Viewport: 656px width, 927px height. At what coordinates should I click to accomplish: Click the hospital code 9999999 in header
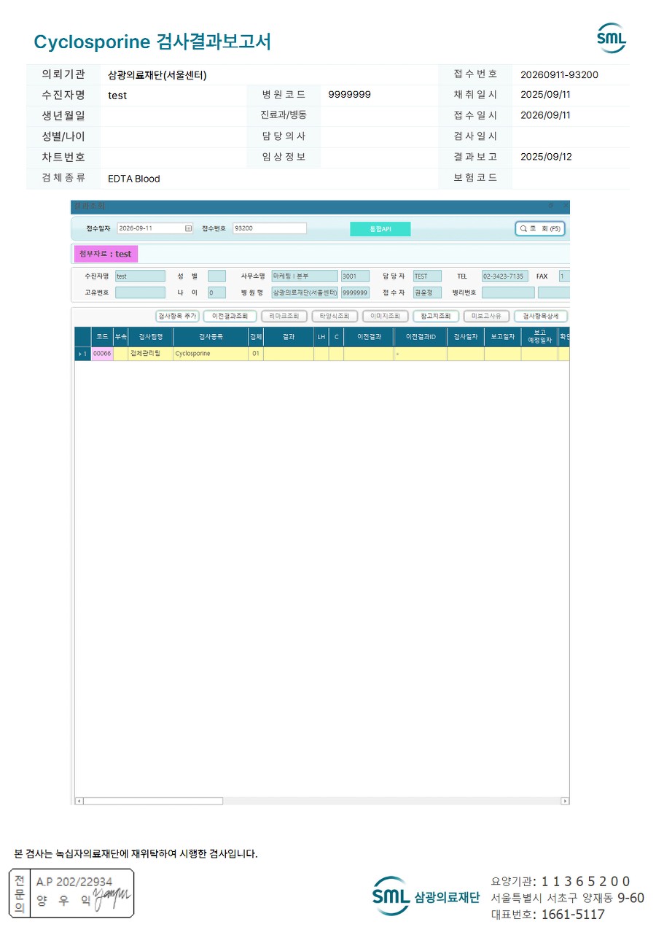click(350, 95)
